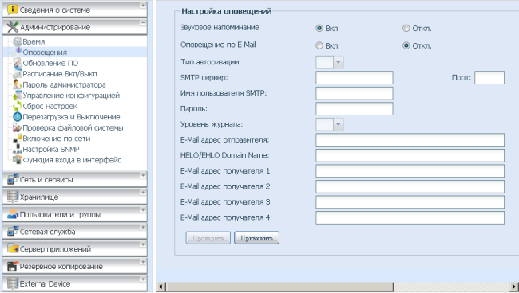The width and height of the screenshot is (519, 293).
Task: Expand the Сервер приложений section
Action: pyautogui.click(x=143, y=244)
